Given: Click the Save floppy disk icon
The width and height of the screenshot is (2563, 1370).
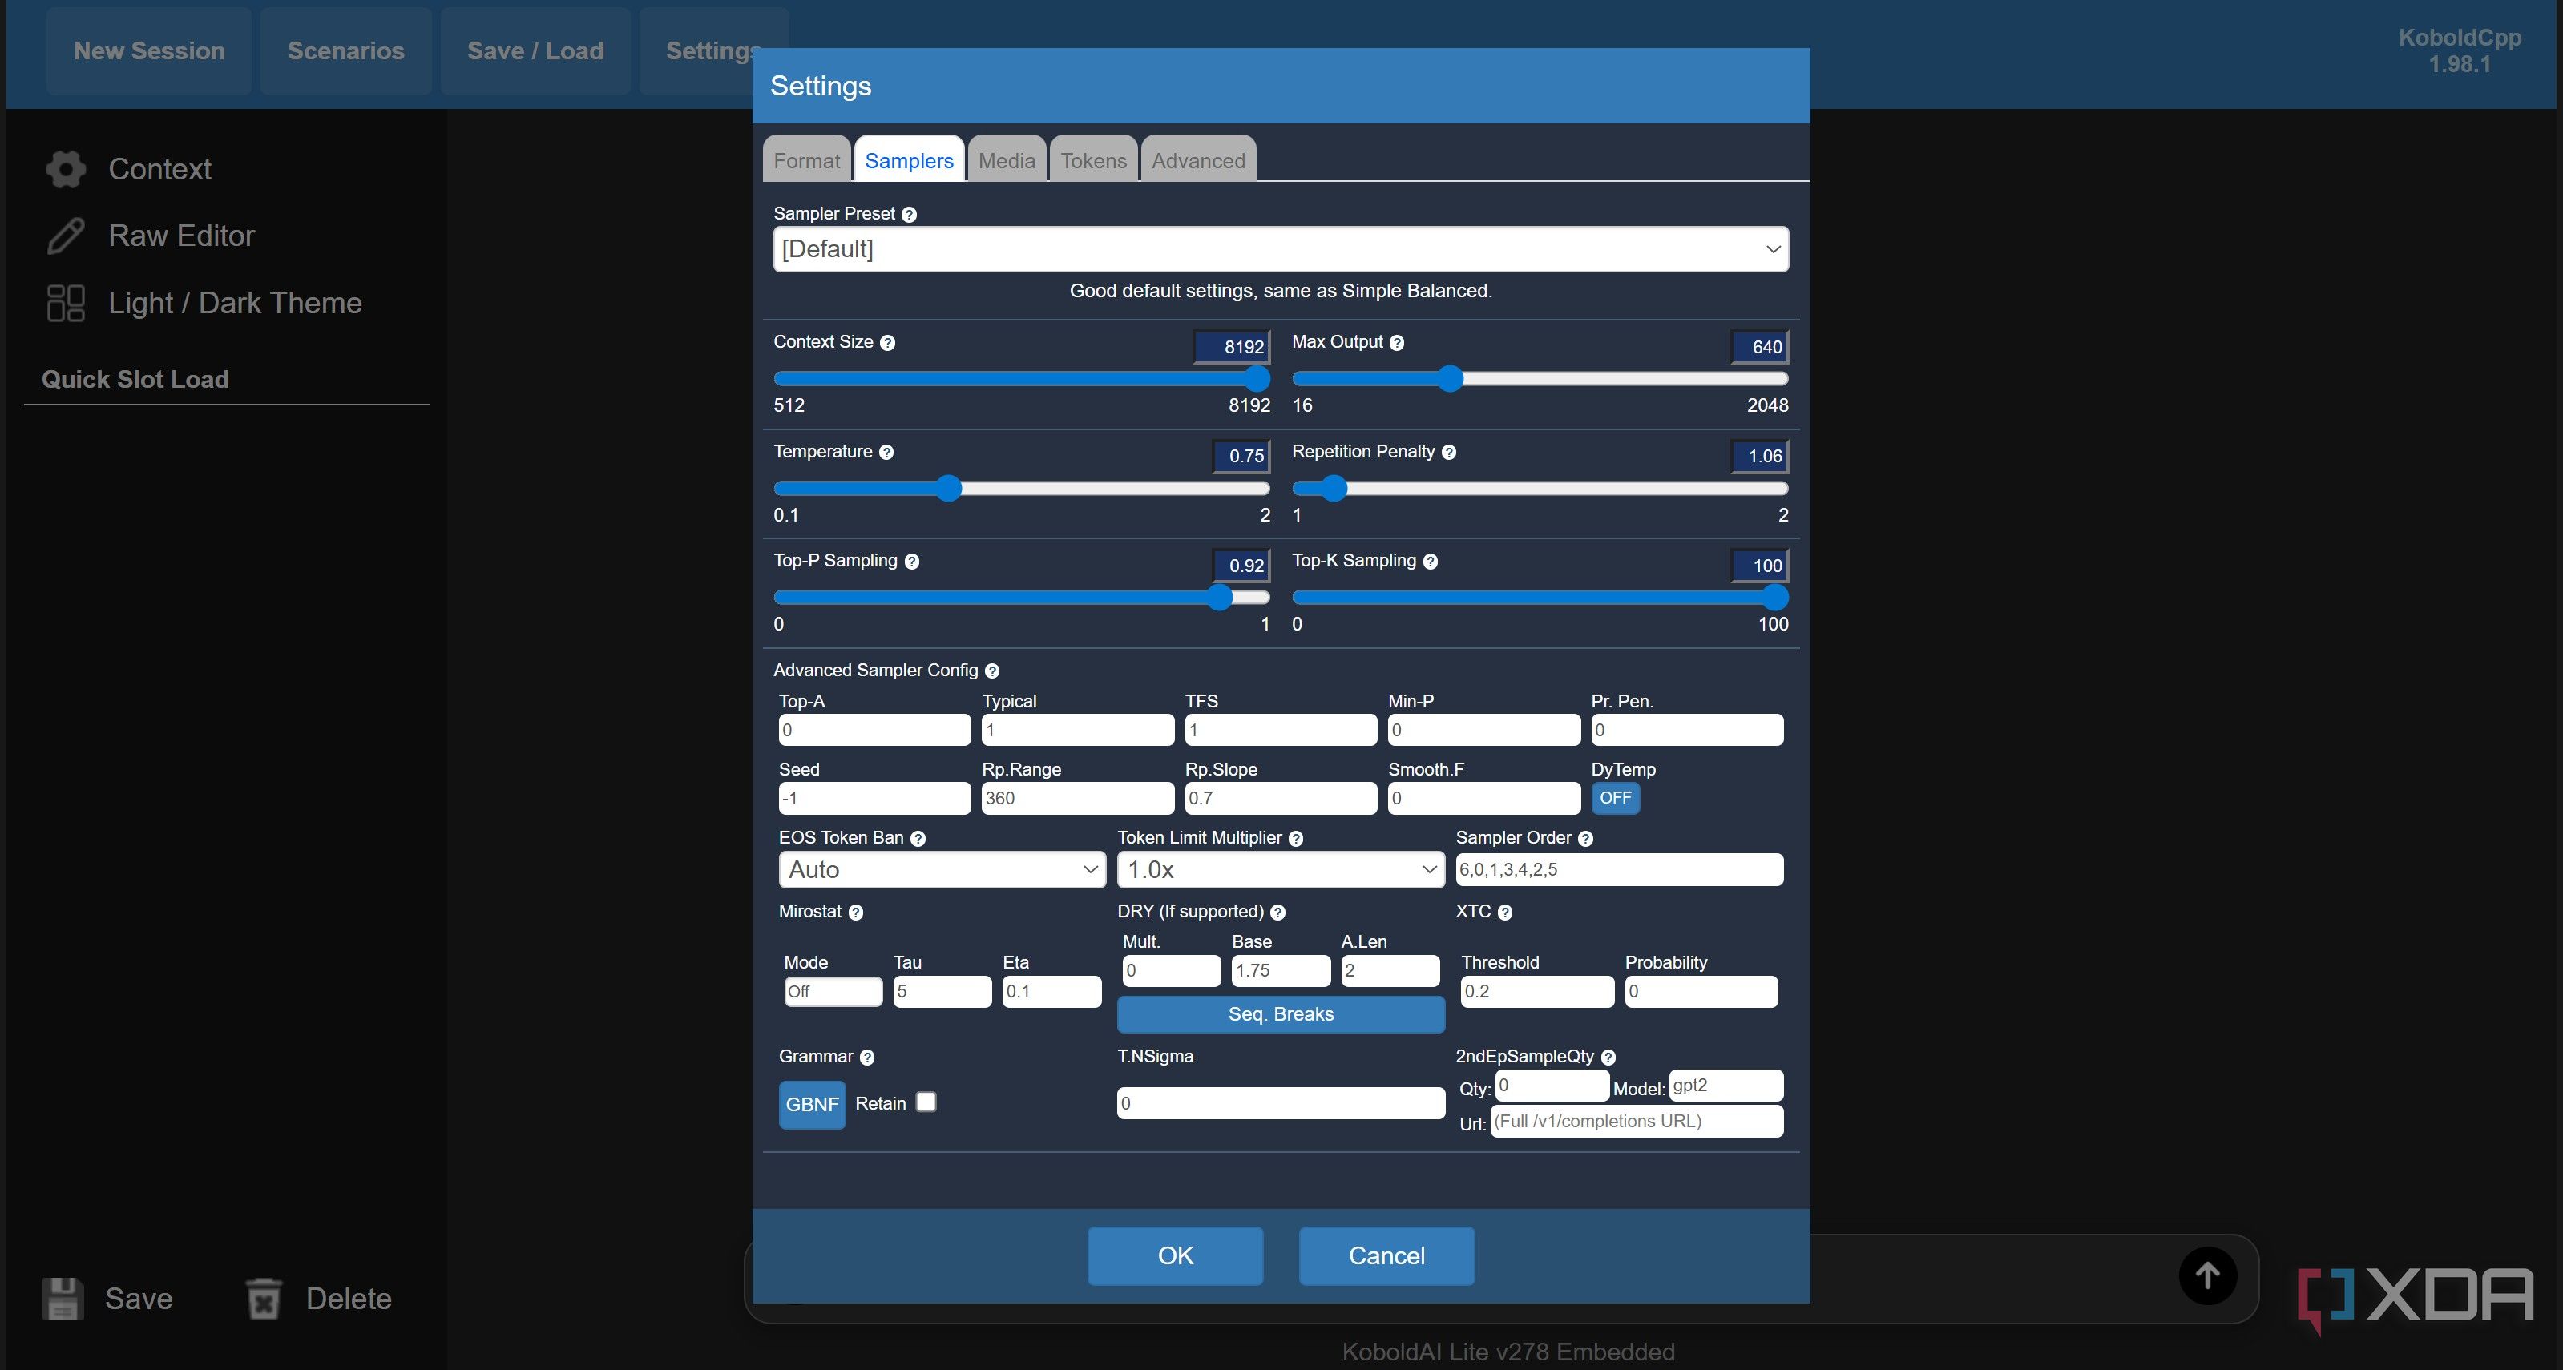Looking at the screenshot, I should pos(62,1299).
